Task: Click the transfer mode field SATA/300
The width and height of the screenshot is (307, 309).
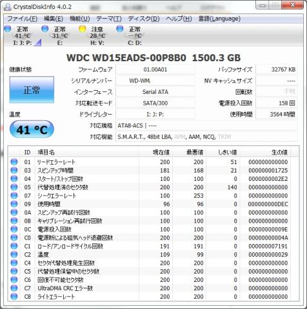Action: (x=155, y=103)
